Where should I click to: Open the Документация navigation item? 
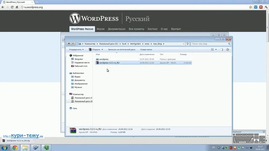(116, 29)
